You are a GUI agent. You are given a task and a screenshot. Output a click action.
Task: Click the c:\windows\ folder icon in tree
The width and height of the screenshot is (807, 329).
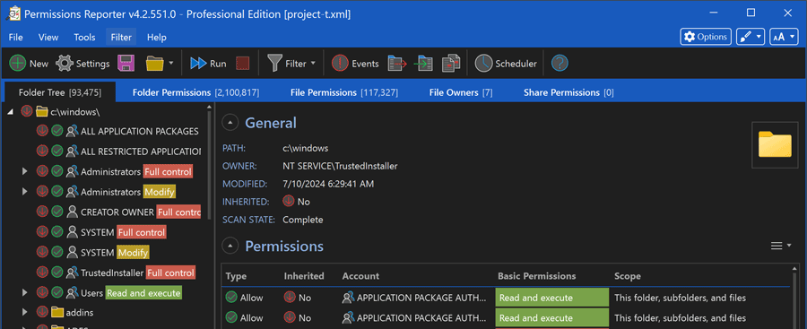[41, 111]
